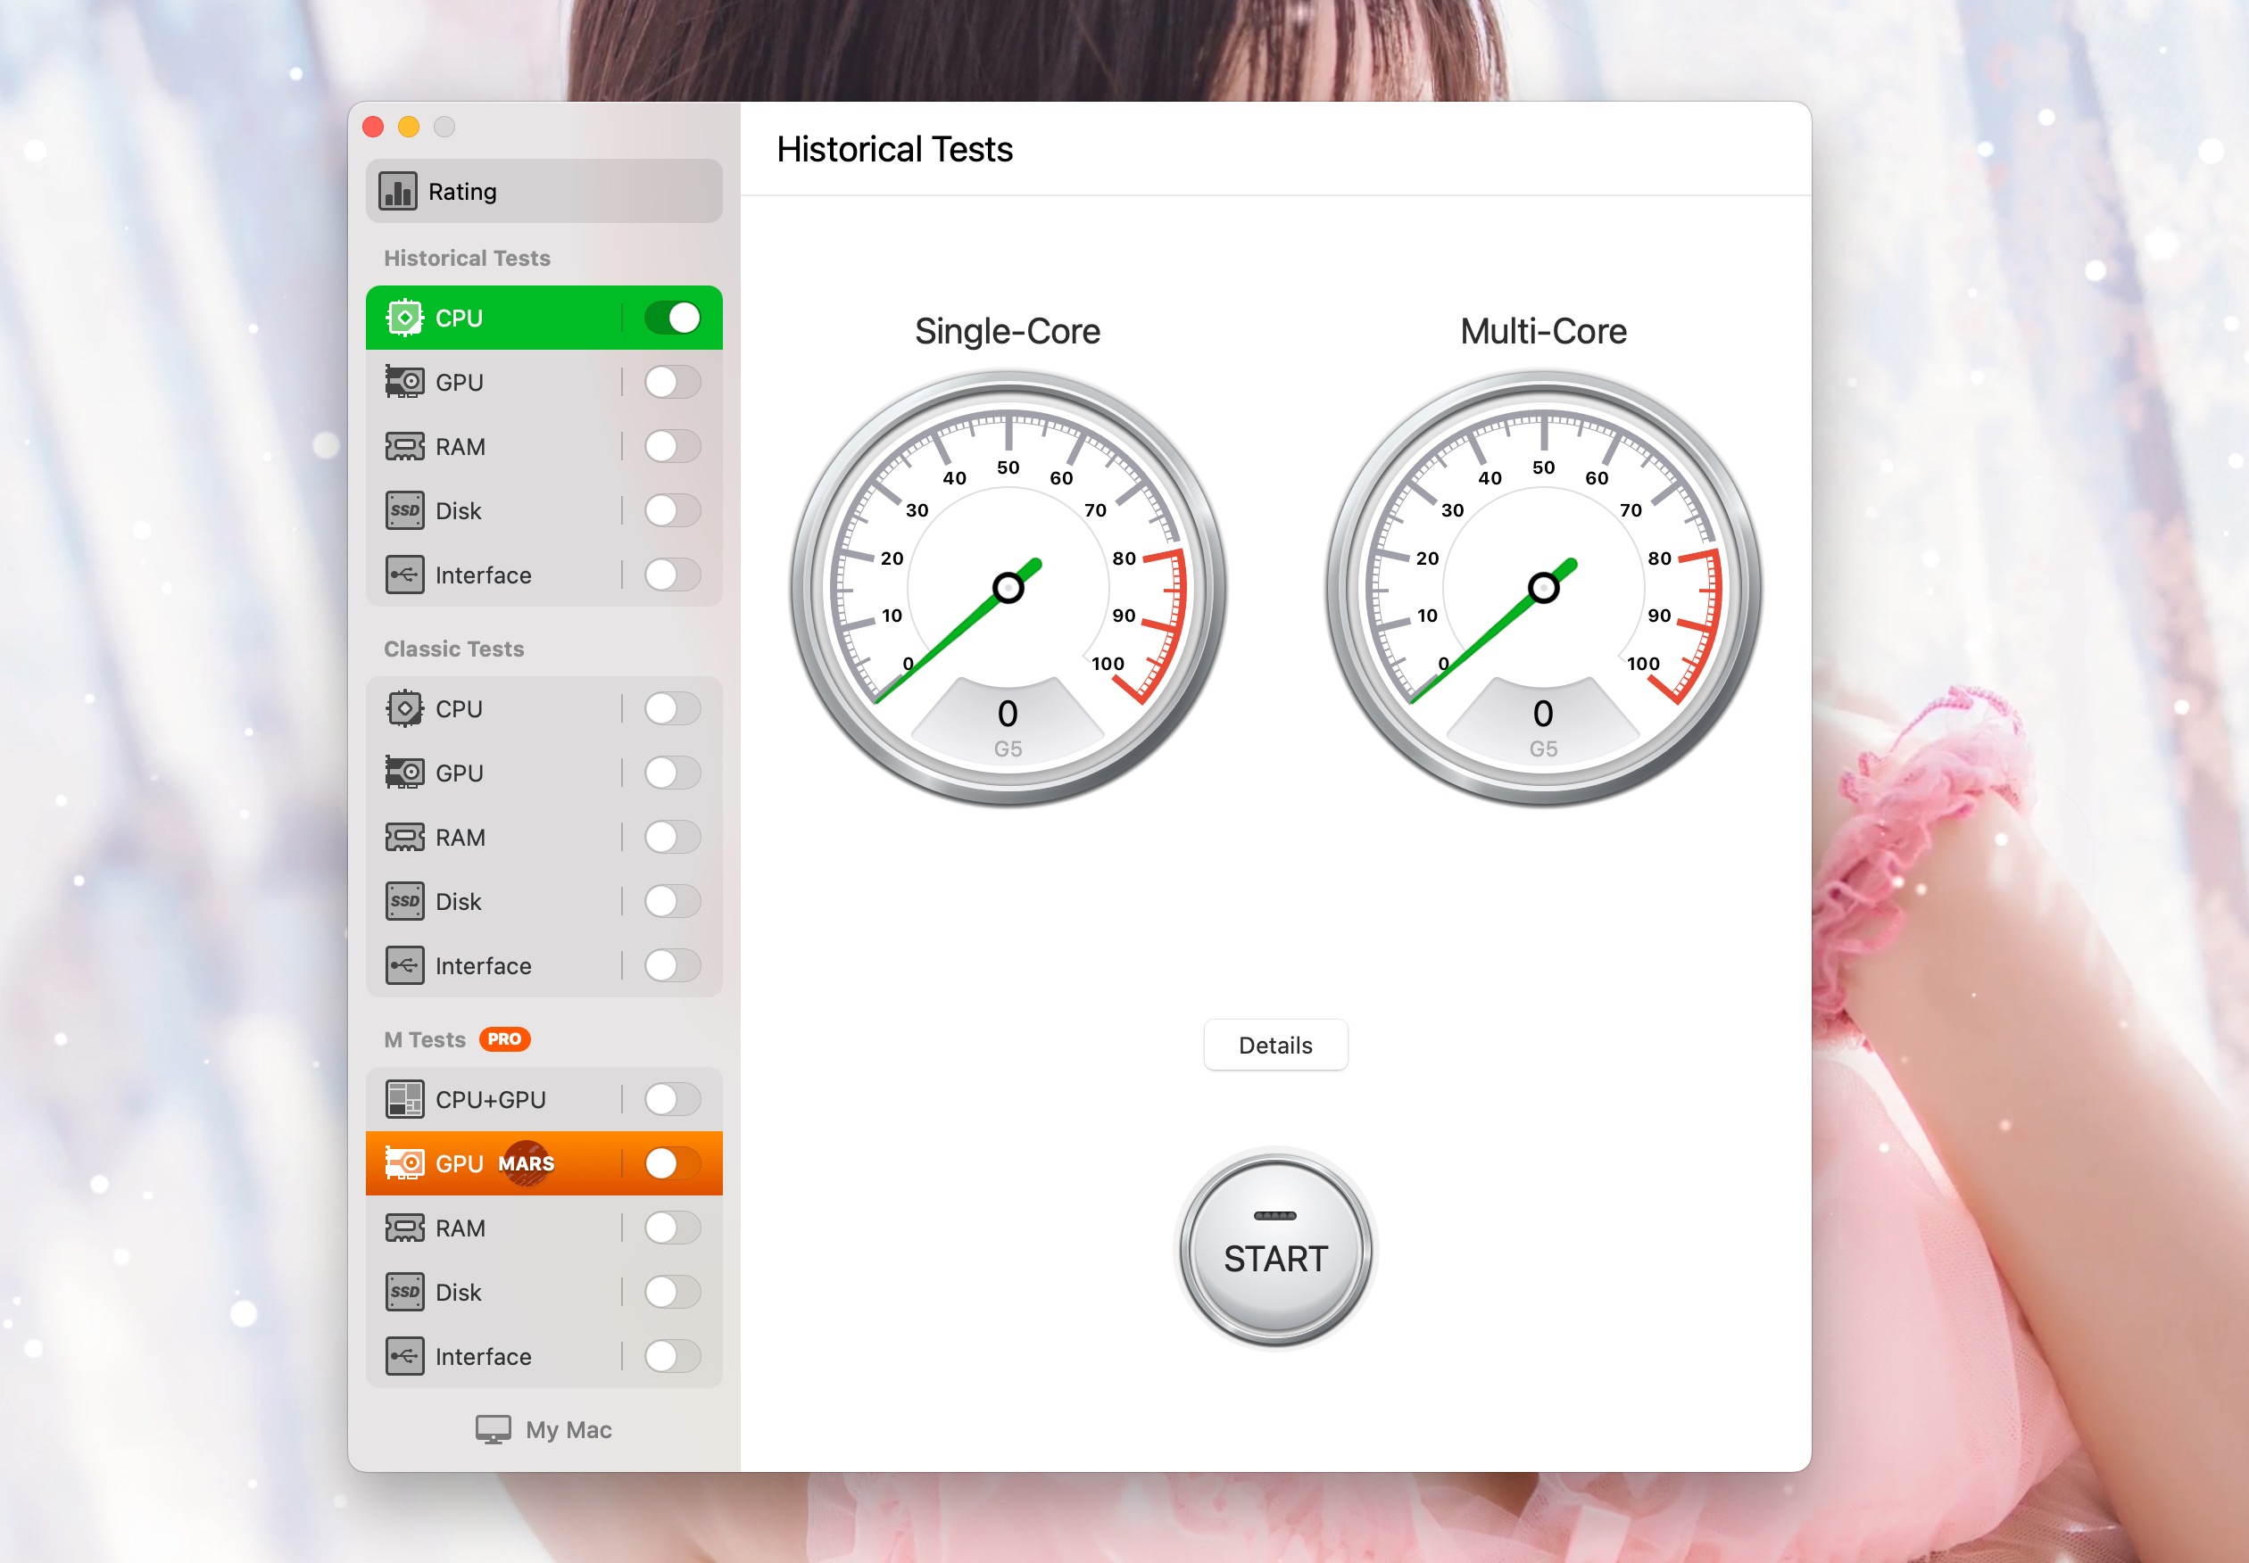Click the round START button
Image resolution: width=2249 pixels, height=1563 pixels.
(1275, 1250)
